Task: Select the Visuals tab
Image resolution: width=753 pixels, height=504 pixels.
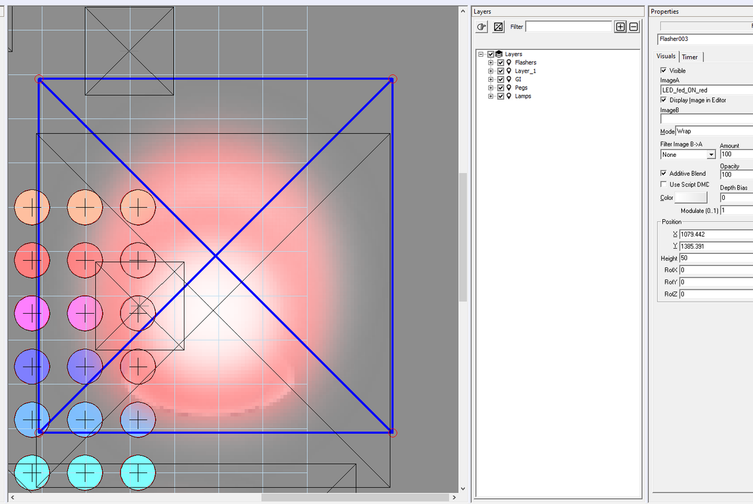Action: point(666,56)
